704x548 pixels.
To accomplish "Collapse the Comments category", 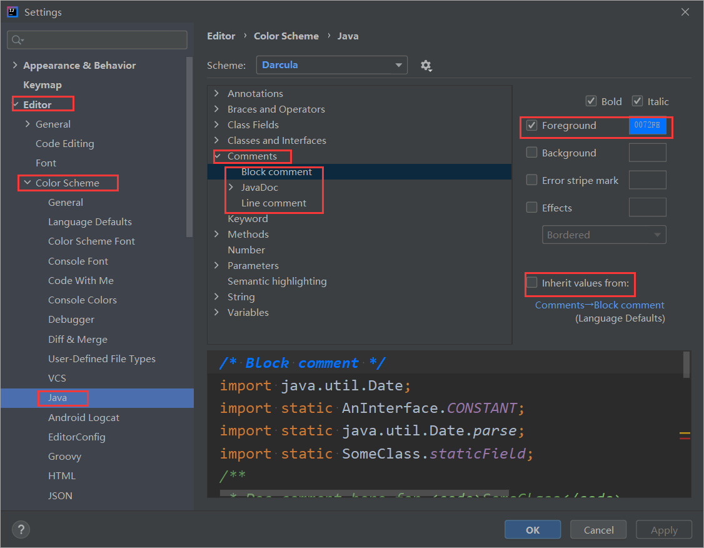I will [x=218, y=156].
